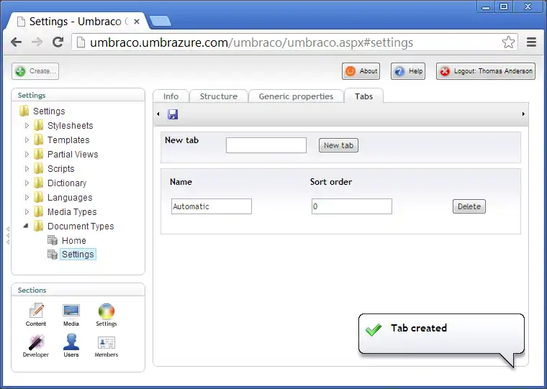This screenshot has height=389, width=547.
Task: Open the Users section icon
Action: [x=71, y=345]
